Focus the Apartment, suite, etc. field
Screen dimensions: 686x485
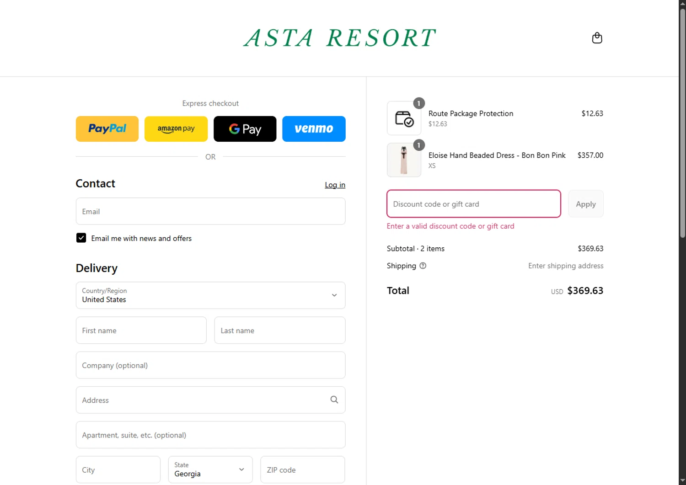point(210,435)
